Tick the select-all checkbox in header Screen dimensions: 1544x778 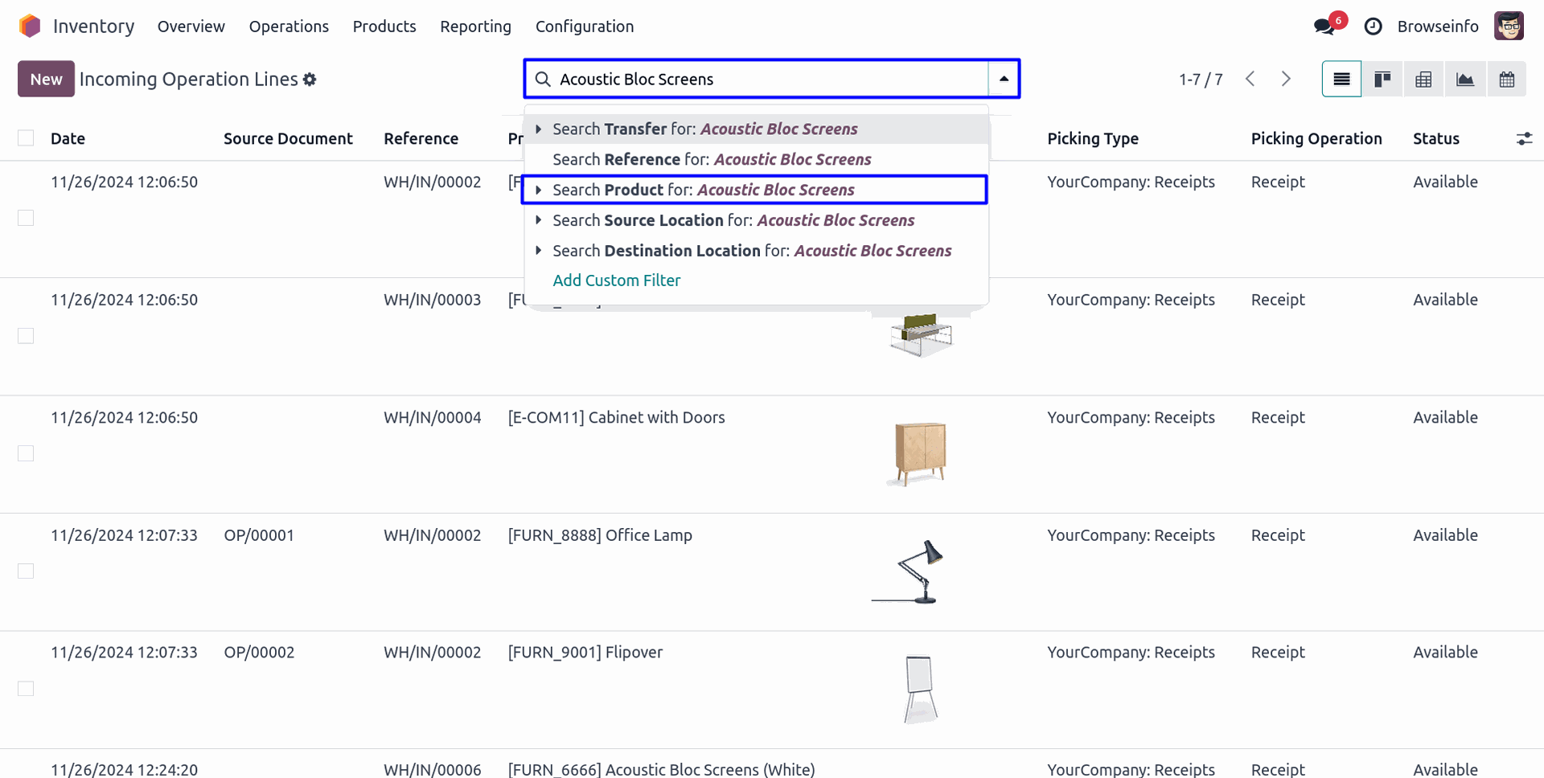coord(26,138)
